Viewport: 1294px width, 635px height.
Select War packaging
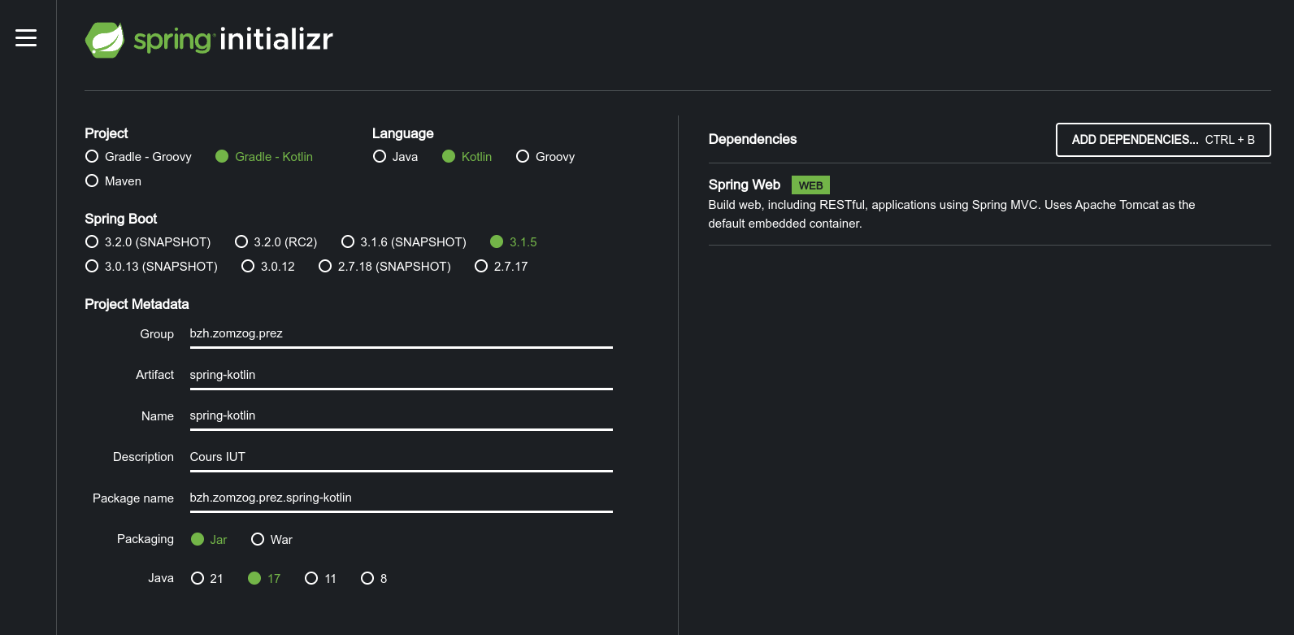(x=271, y=540)
